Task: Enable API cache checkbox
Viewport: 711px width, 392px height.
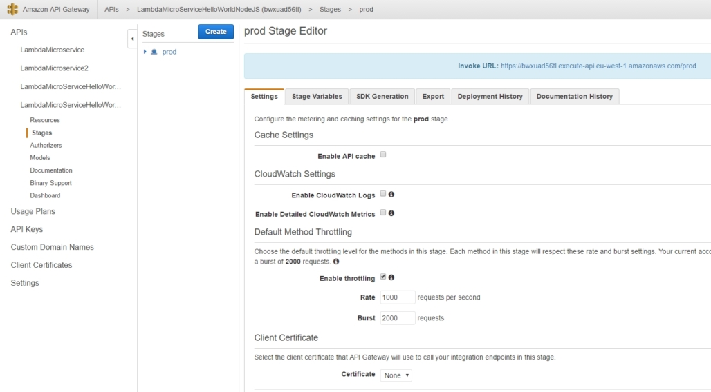Action: [383, 155]
